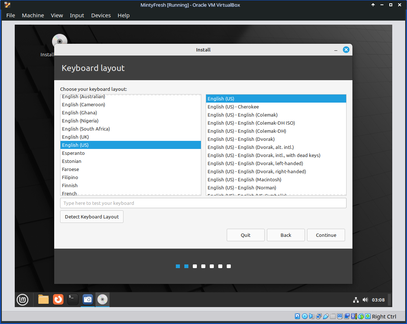Click the recording status icon
Viewport: 407px width, 324px height.
(347, 316)
